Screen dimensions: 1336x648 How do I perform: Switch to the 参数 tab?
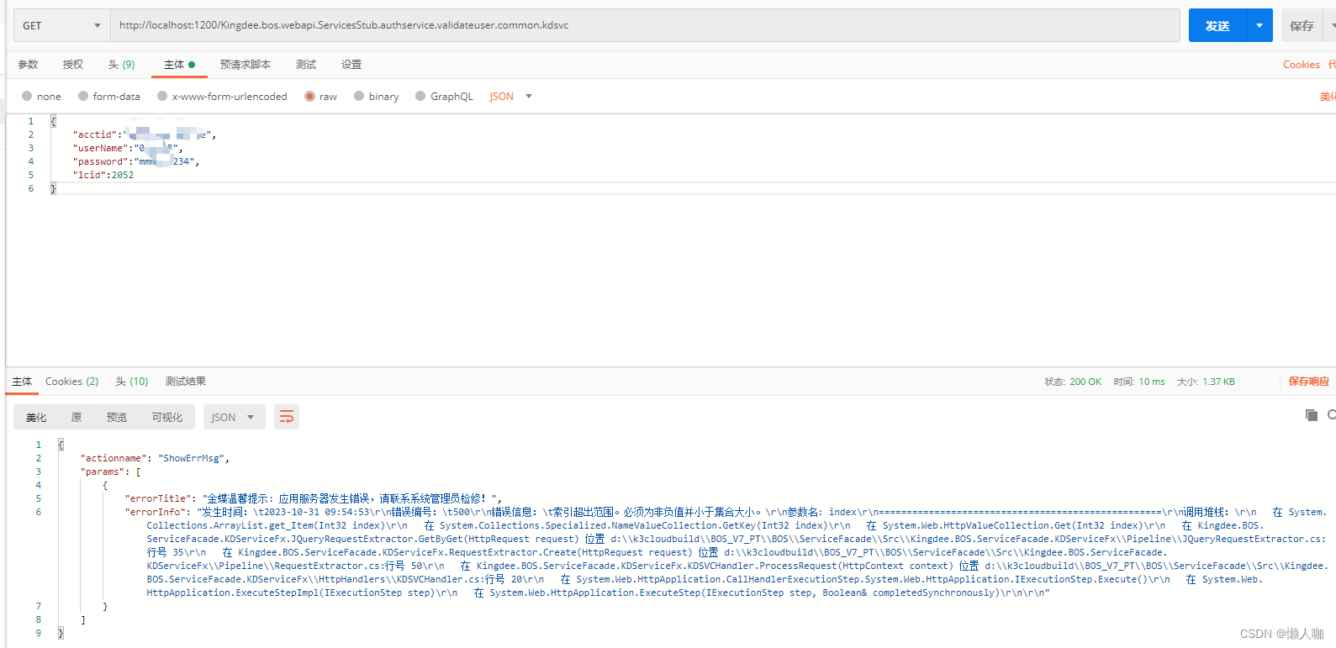[x=29, y=65]
